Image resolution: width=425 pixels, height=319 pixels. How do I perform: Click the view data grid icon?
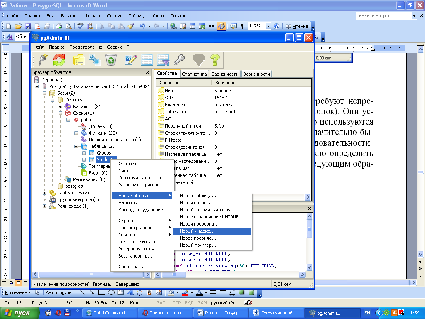[x=147, y=59]
